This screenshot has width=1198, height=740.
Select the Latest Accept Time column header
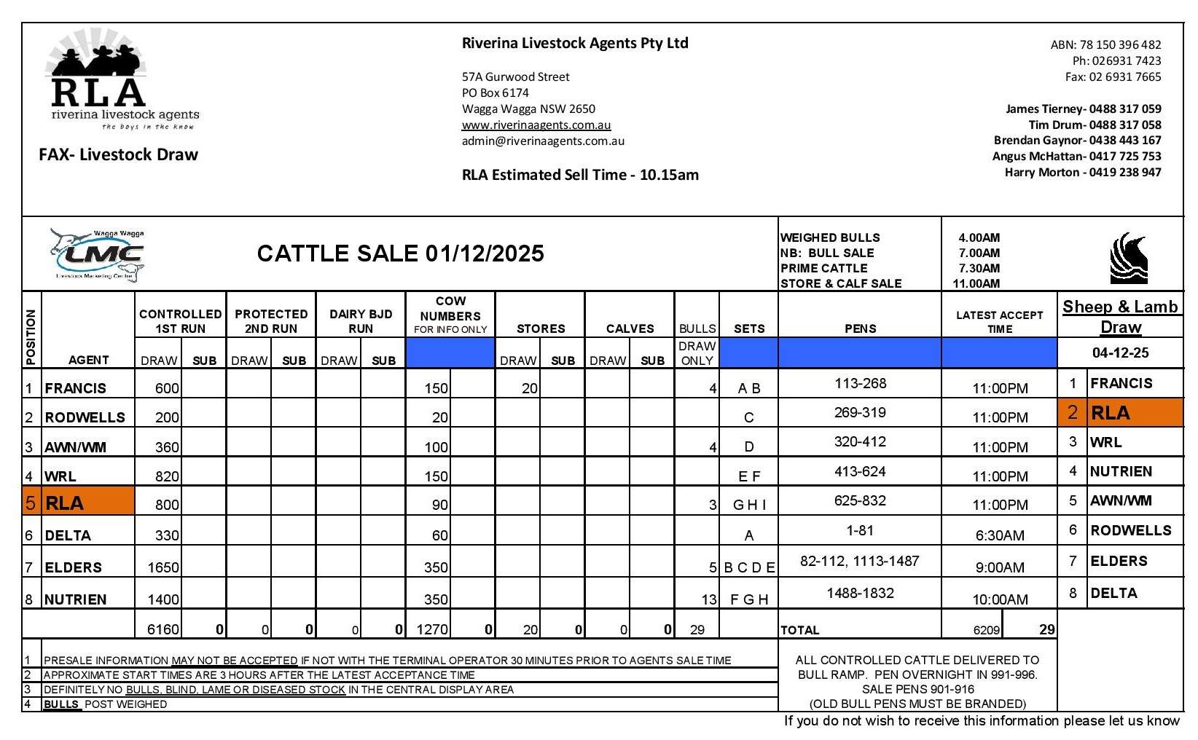[x=999, y=321]
